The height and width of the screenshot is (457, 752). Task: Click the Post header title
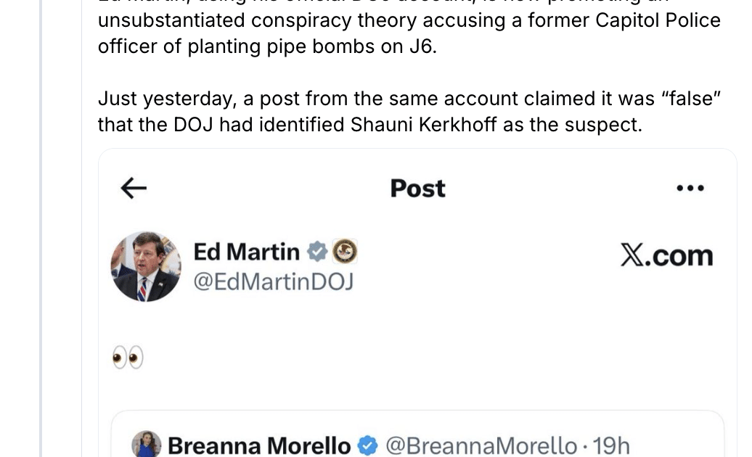click(x=417, y=189)
